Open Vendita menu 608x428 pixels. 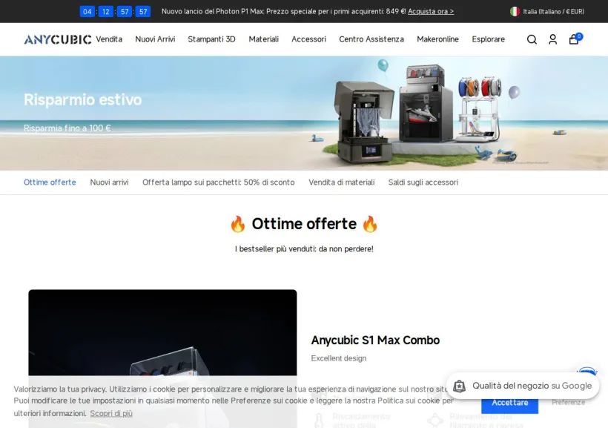(x=109, y=39)
